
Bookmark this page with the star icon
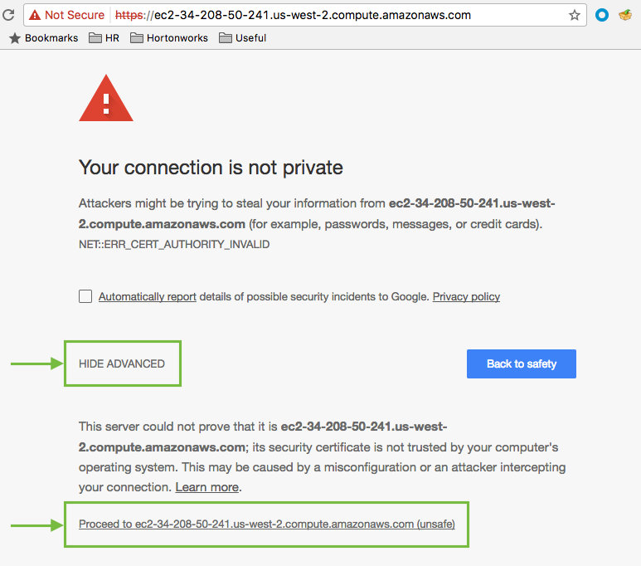click(x=575, y=15)
